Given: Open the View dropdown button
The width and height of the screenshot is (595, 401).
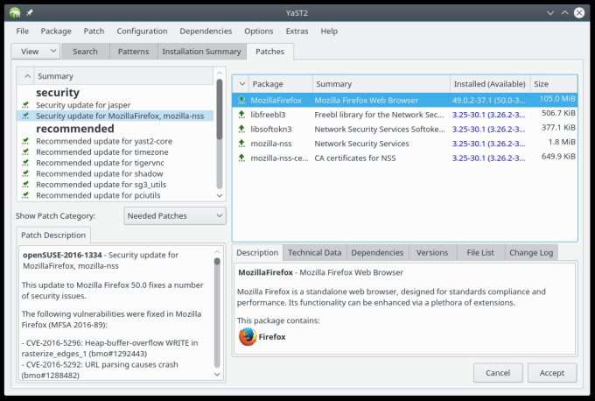Looking at the screenshot, I should click(x=36, y=52).
